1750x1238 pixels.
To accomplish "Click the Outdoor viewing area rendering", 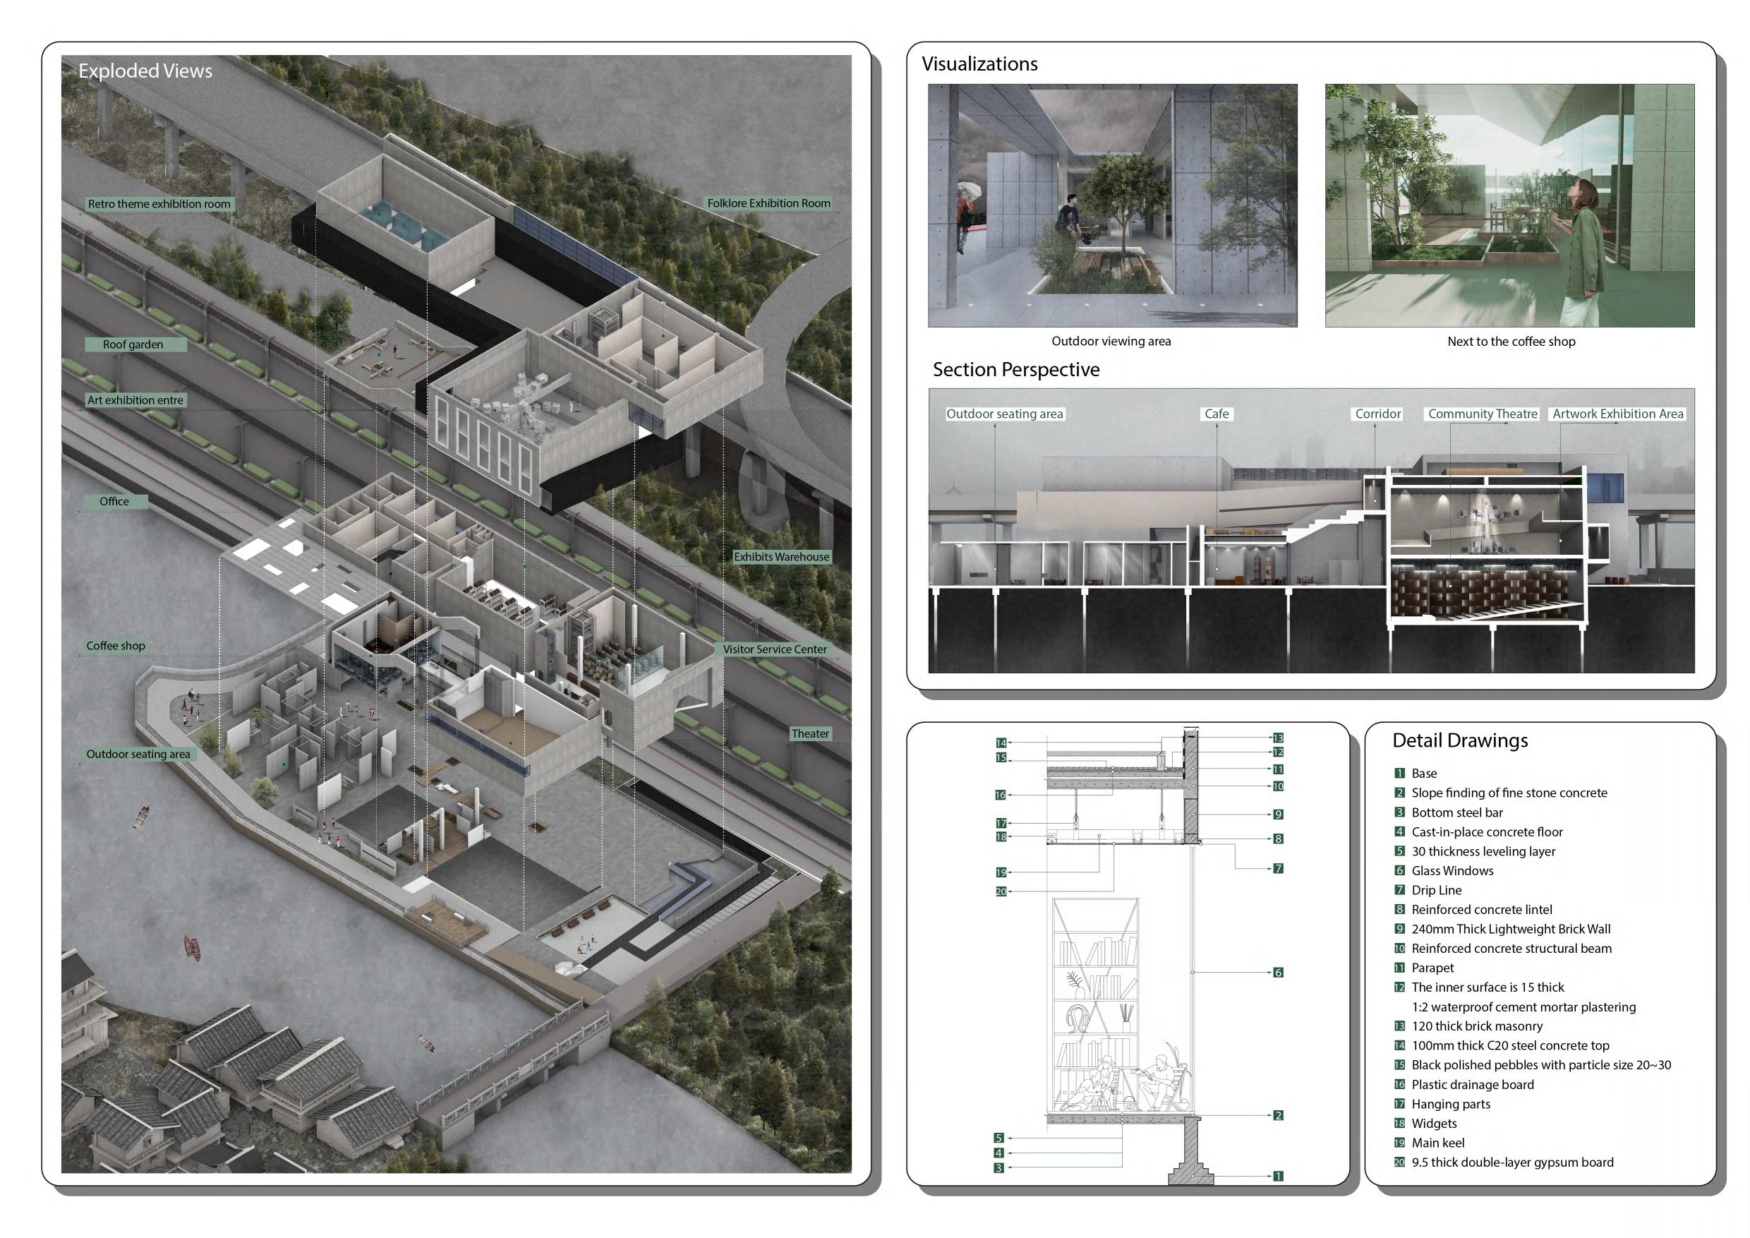I will click(1112, 206).
